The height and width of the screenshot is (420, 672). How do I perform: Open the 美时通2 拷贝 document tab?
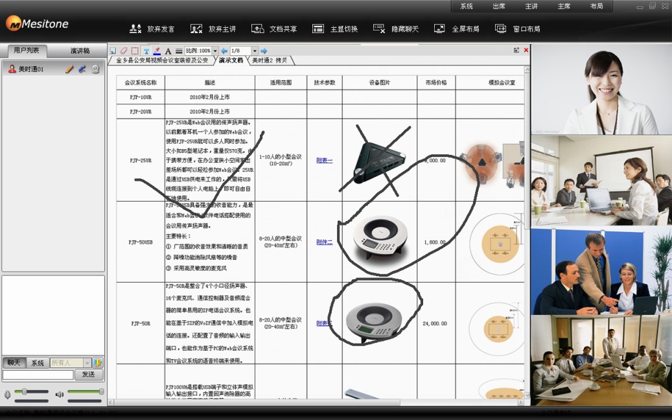coord(270,60)
